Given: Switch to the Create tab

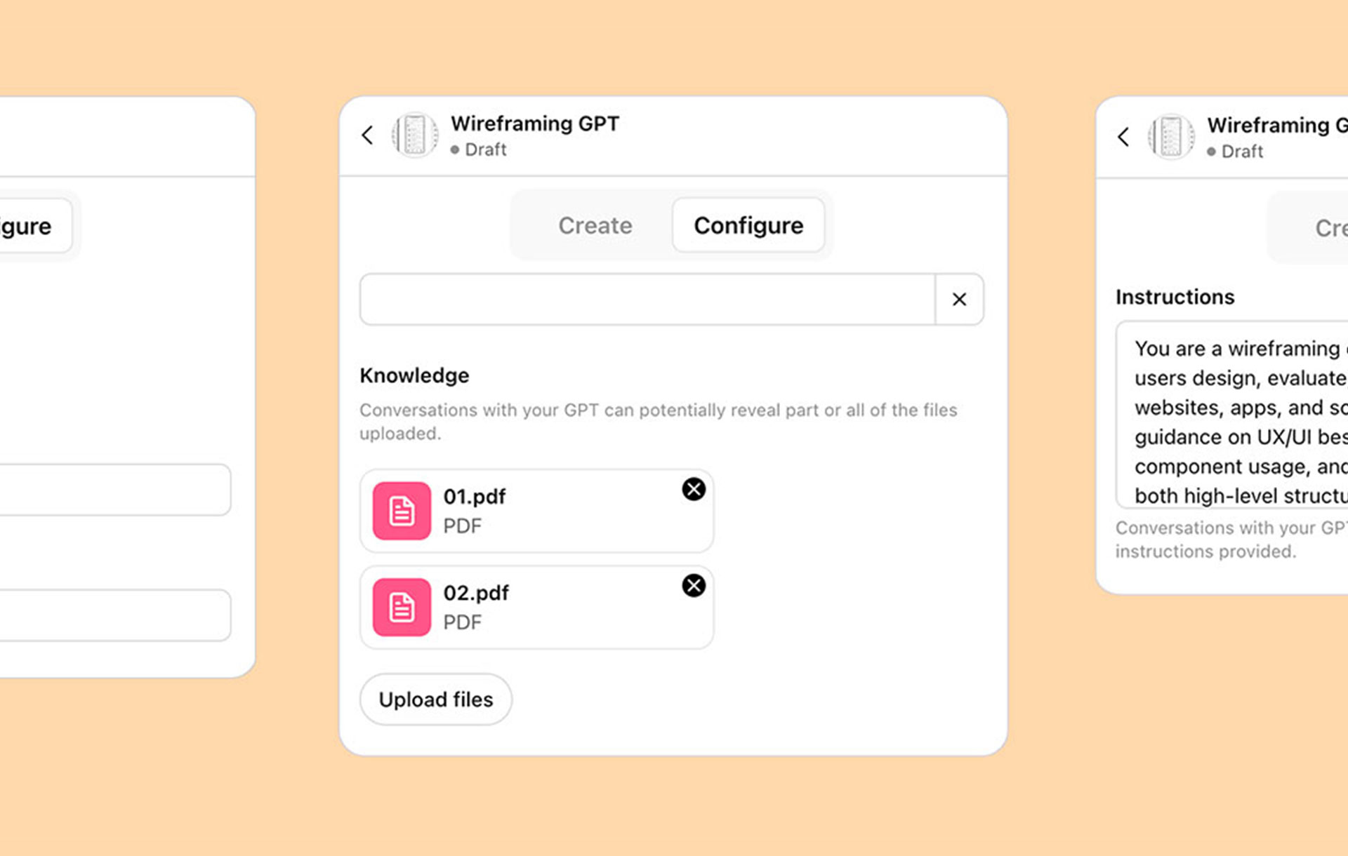Looking at the screenshot, I should click(595, 225).
